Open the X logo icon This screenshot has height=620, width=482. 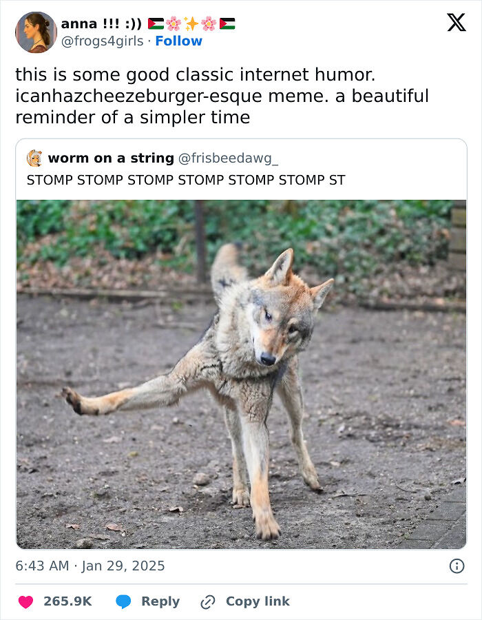[457, 22]
